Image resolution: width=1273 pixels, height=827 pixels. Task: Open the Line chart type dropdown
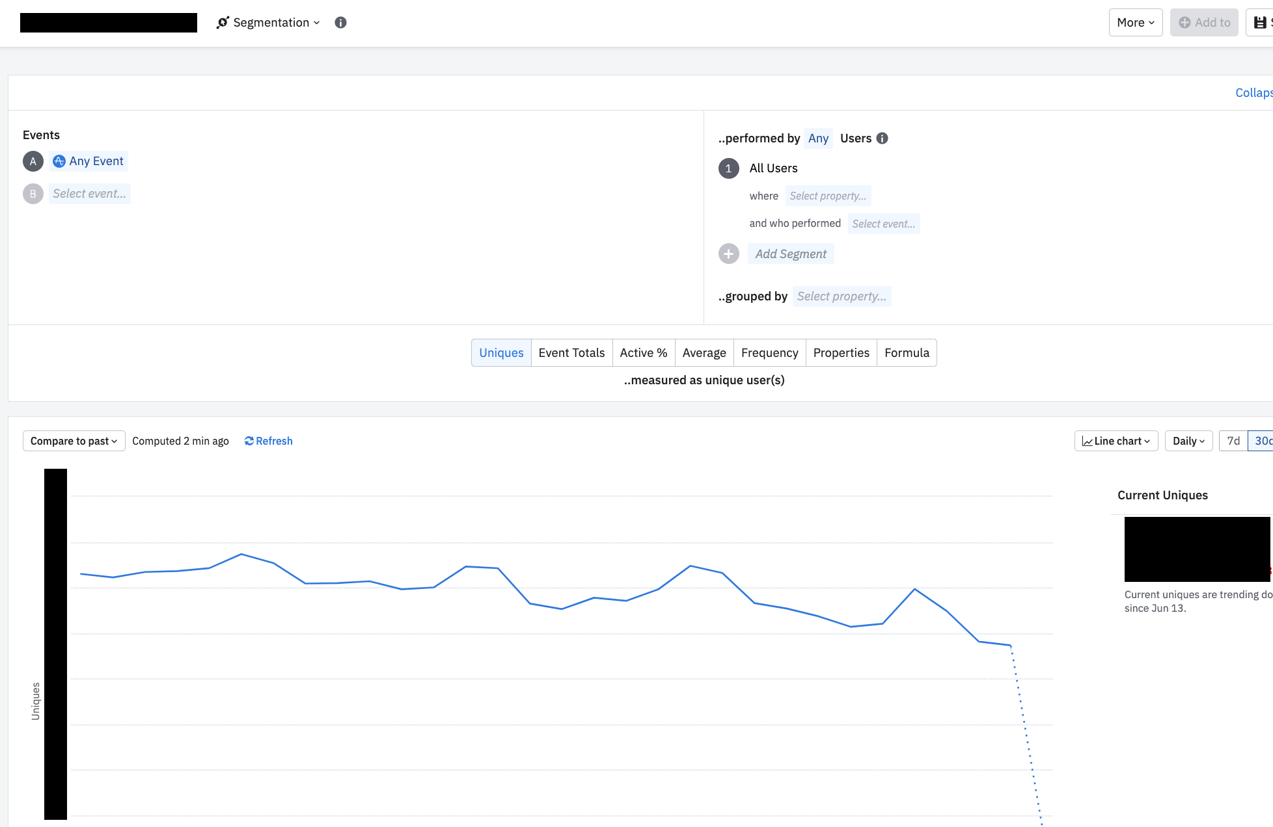(x=1116, y=441)
